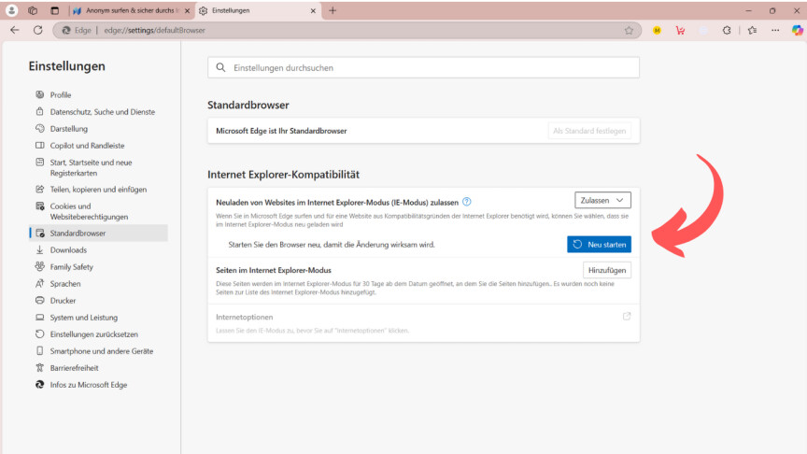Open the Drucker printer settings

pyautogui.click(x=63, y=301)
